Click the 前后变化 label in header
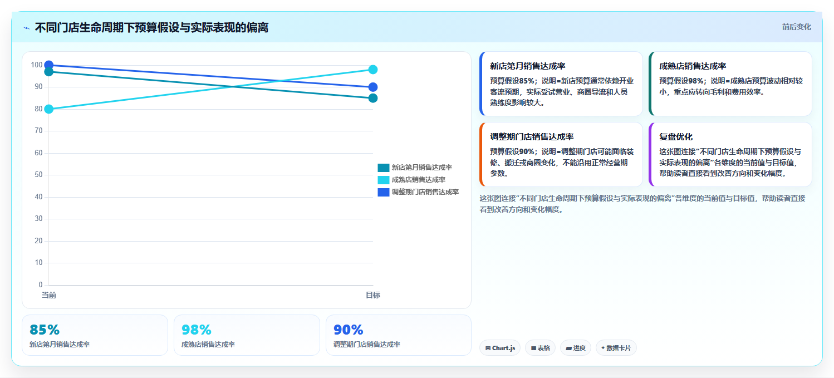834x378 pixels. [x=796, y=27]
